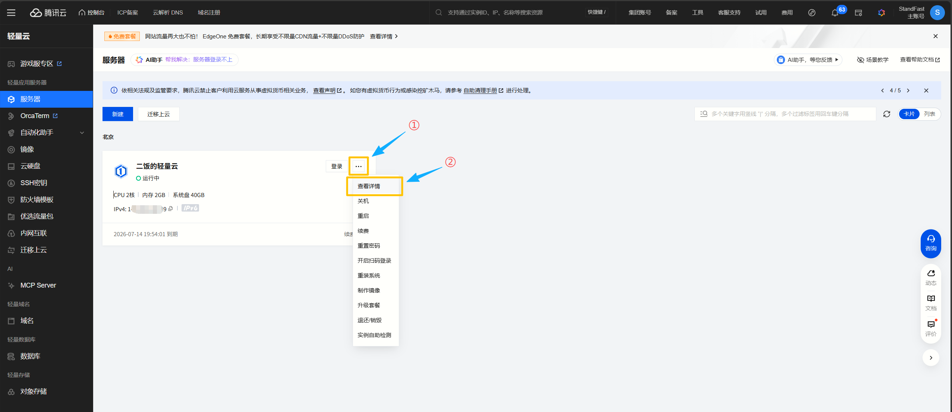The image size is (952, 412).
Task: Open the 咨询 consultation floating button
Action: pyautogui.click(x=931, y=243)
